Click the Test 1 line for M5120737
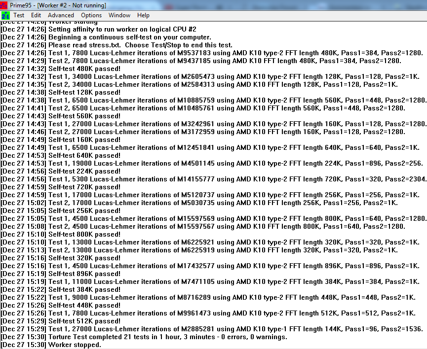 (x=210, y=195)
